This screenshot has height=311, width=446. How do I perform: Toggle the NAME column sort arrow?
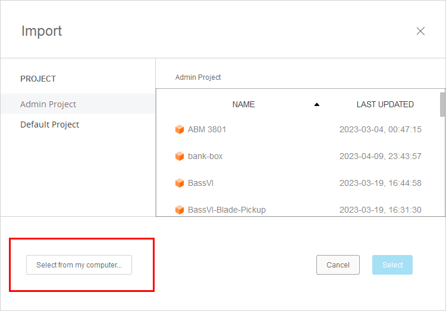[x=316, y=104]
